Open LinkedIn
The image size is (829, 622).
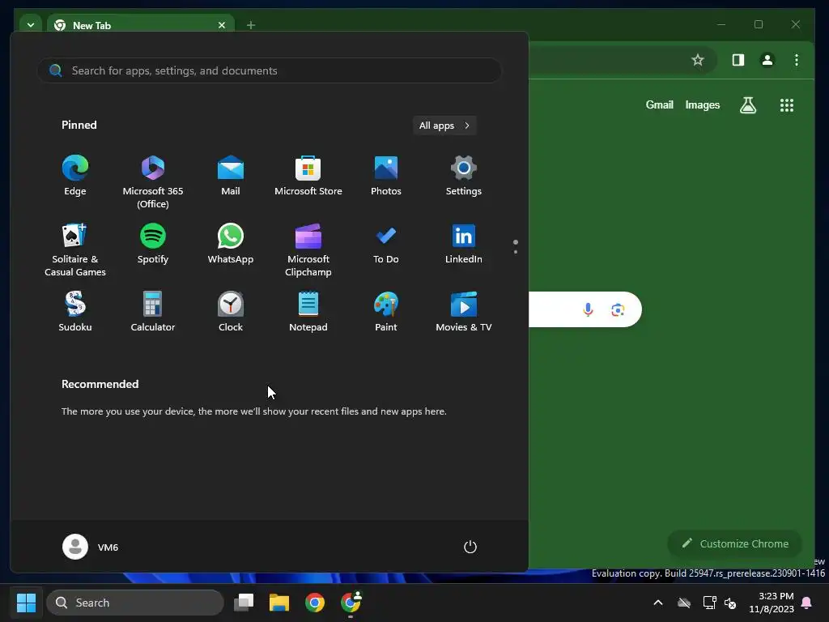click(464, 244)
